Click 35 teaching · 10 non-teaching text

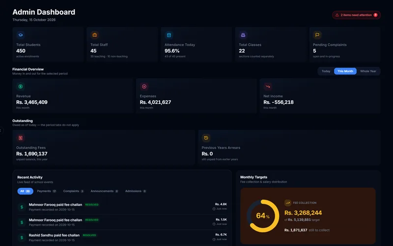(109, 57)
